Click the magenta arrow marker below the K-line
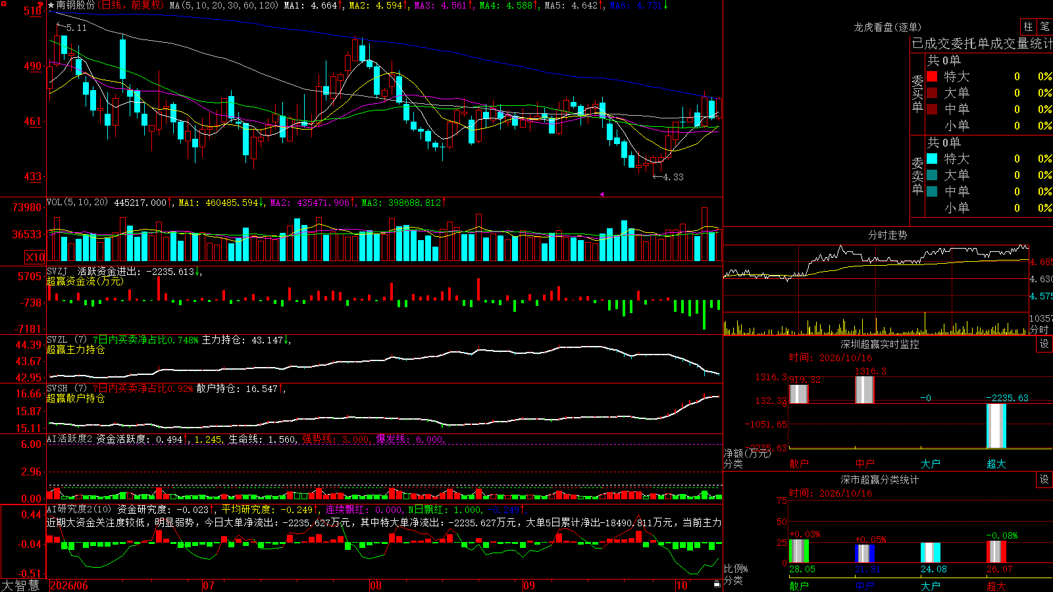The height and width of the screenshot is (592, 1053). pos(602,194)
